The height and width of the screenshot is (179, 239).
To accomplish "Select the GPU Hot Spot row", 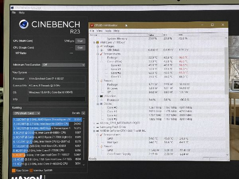I will [x=157, y=142].
